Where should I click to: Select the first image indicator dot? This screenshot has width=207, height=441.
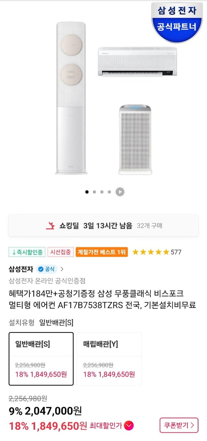tap(87, 192)
